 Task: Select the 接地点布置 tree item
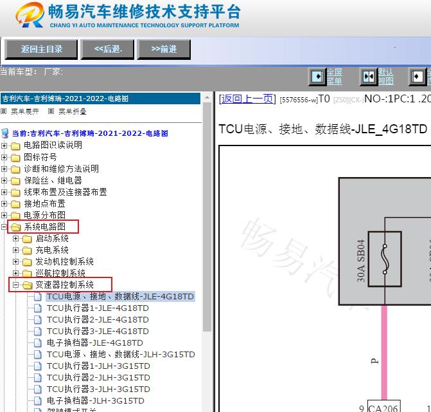coord(44,203)
